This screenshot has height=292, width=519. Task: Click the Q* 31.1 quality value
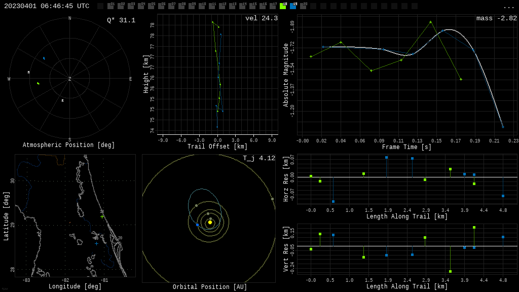coord(121,20)
